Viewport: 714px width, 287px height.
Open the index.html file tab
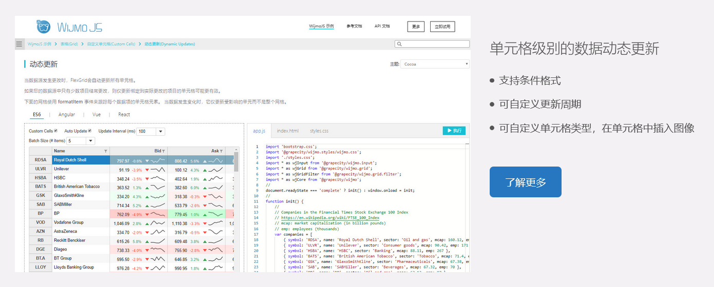[287, 131]
